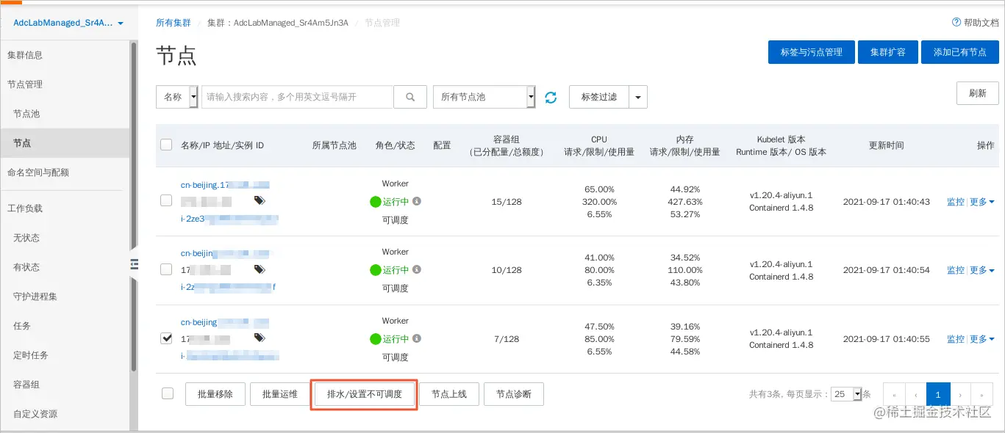This screenshot has width=1005, height=433.
Task: Click the 2021-09-17 01:40:43 timestamp cell
Action: (x=886, y=202)
